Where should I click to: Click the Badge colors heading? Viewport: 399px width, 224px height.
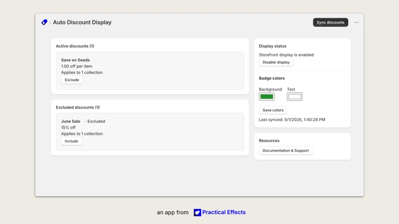pyautogui.click(x=271, y=78)
